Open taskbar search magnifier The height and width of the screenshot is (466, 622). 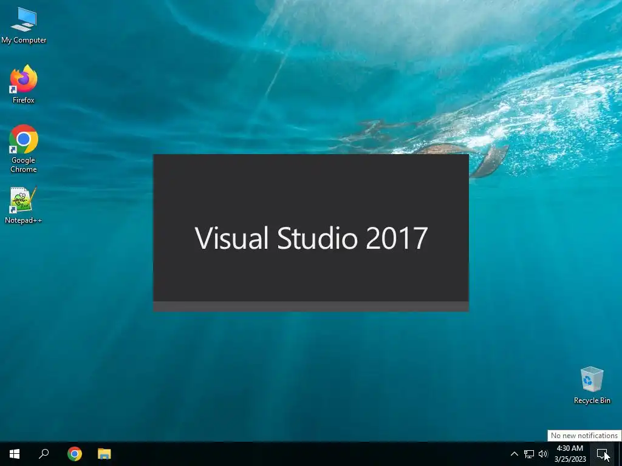pyautogui.click(x=44, y=454)
